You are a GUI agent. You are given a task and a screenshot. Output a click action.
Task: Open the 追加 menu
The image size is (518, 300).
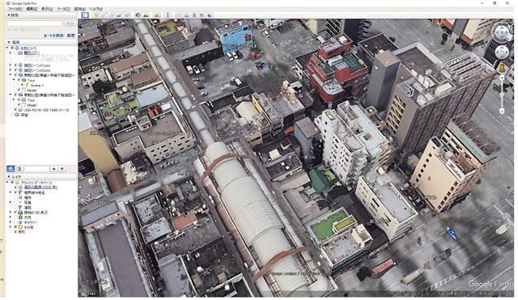79,9
